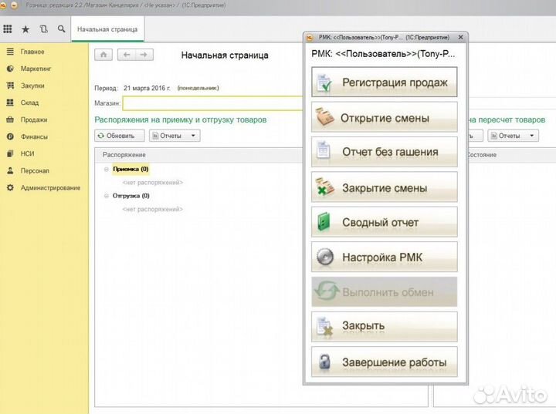Collapse the Отгрузка (0) tree node
The height and width of the screenshot is (414, 556).
point(107,196)
